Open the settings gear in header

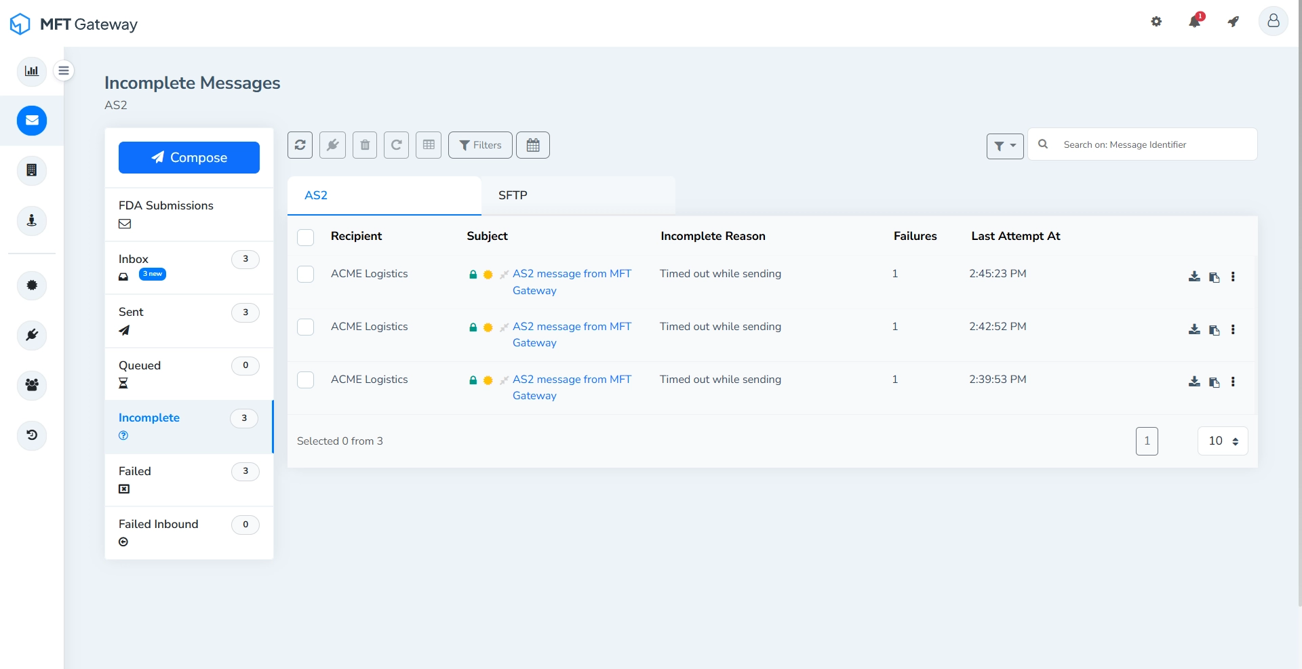(x=1156, y=22)
